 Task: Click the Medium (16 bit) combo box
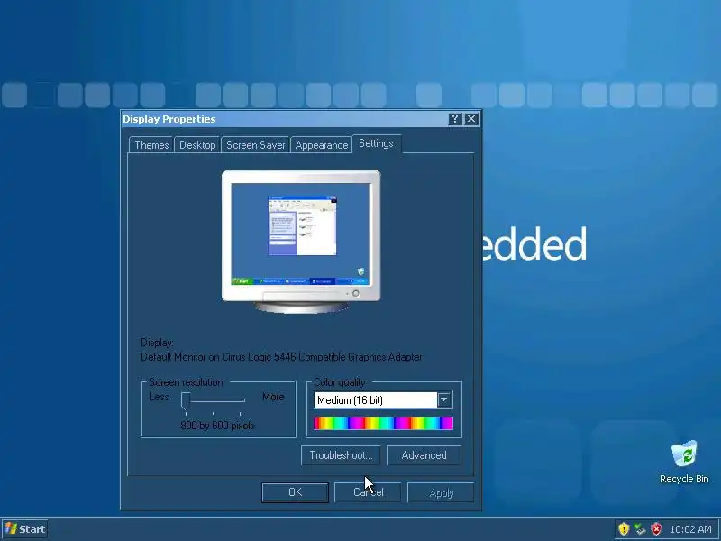pos(383,399)
